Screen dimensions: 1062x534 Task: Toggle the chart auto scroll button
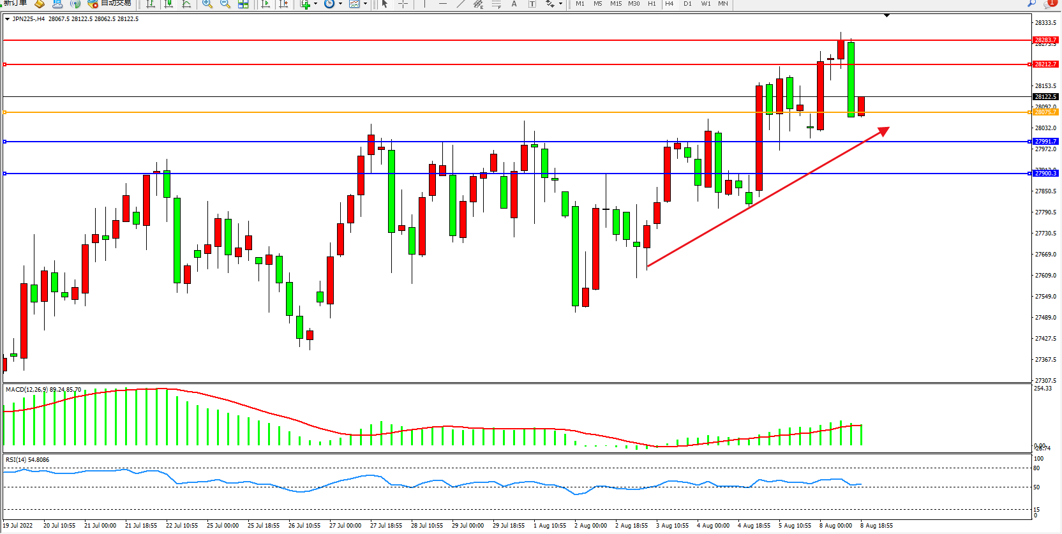click(x=265, y=4)
